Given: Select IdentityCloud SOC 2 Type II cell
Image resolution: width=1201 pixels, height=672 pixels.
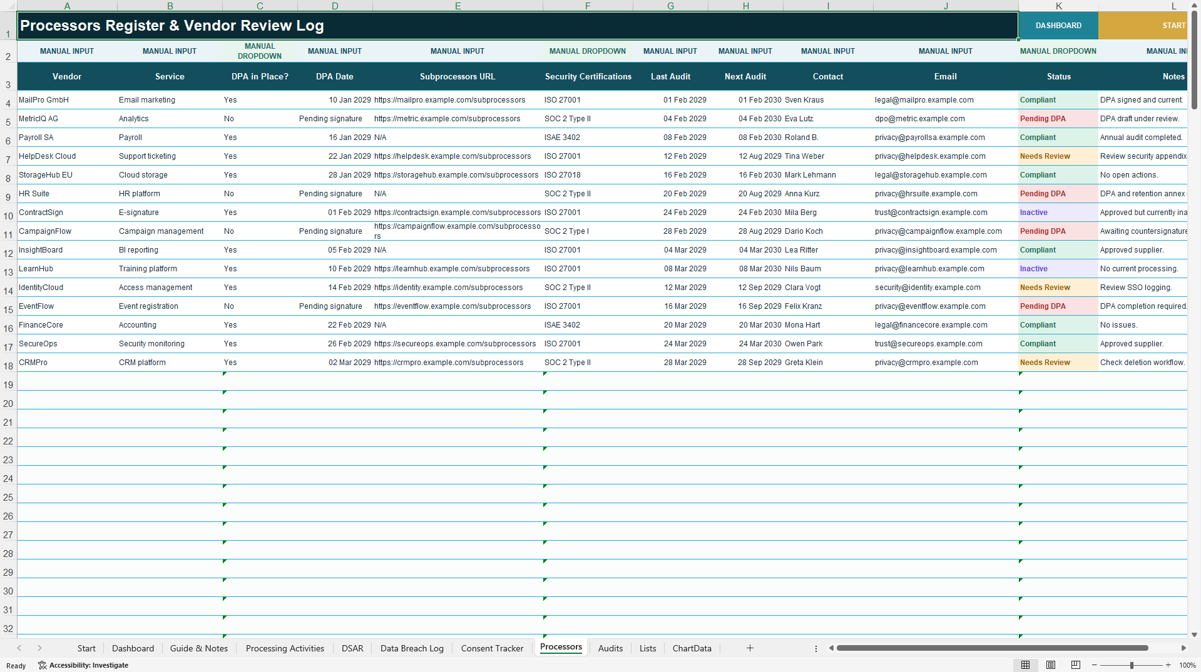Looking at the screenshot, I should click(588, 288).
